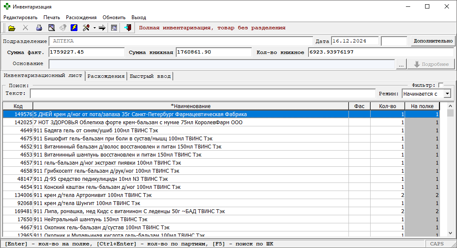Open the Расхождения menu
457x248 pixels.
pyautogui.click(x=81, y=17)
